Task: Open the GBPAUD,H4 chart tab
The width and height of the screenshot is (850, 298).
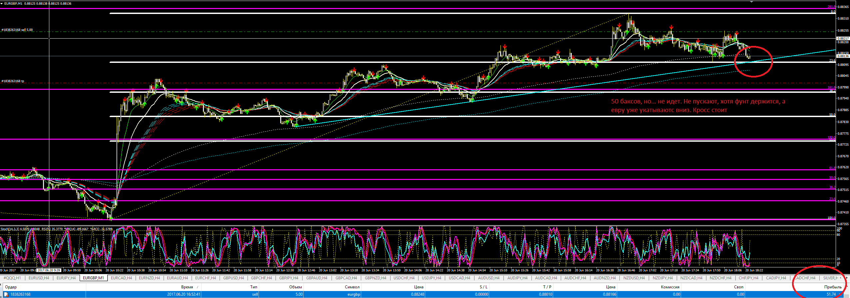Action: (x=317, y=278)
